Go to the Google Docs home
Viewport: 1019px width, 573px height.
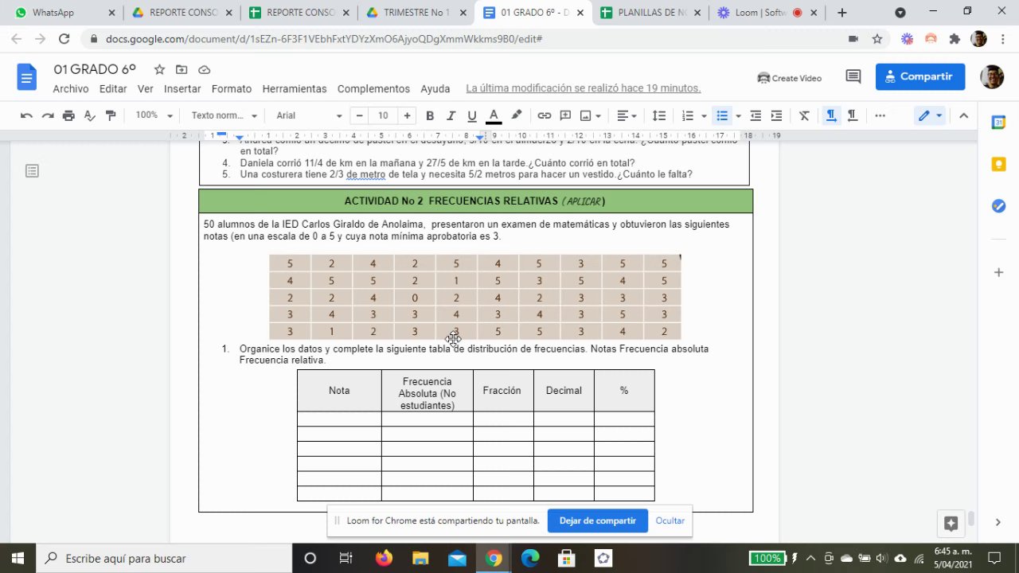(x=27, y=77)
